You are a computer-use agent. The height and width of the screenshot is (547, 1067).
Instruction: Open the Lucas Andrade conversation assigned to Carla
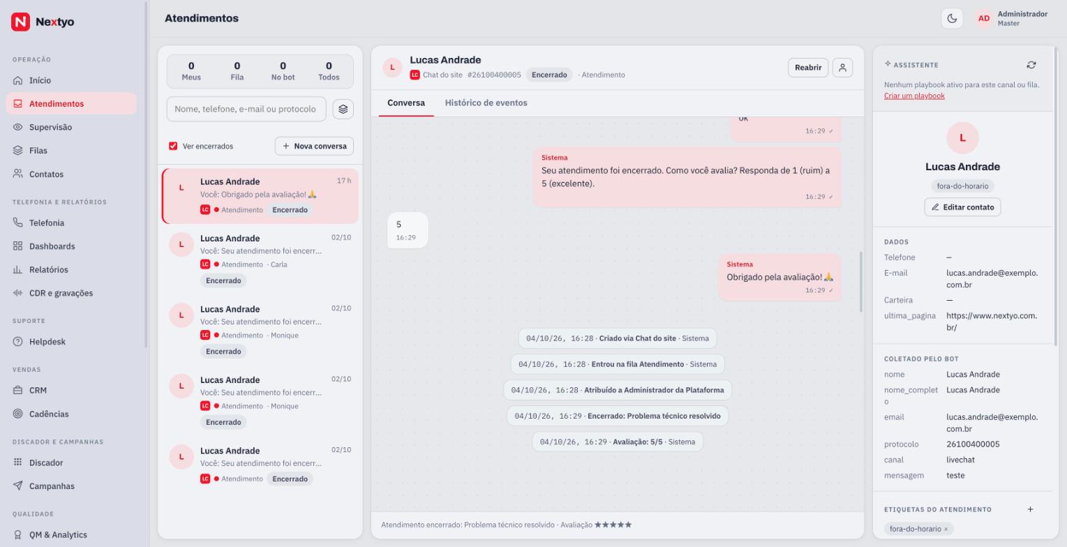pyautogui.click(x=260, y=259)
